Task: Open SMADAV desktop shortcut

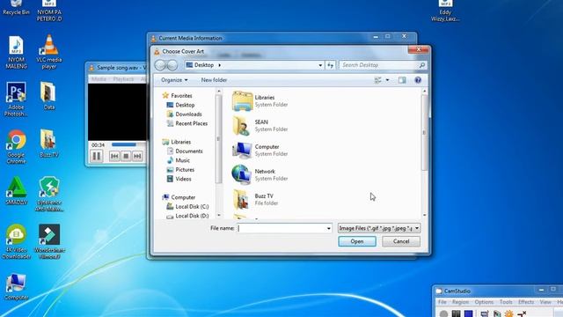Action: (x=16, y=191)
